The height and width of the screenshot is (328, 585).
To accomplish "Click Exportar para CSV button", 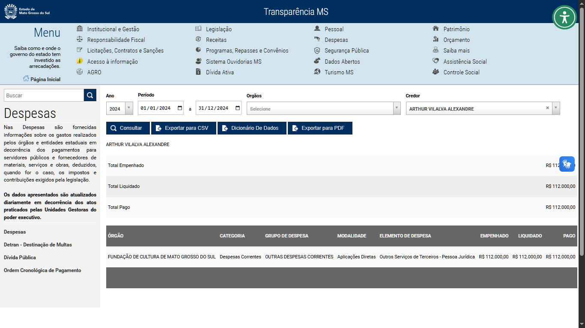I will coord(184,128).
